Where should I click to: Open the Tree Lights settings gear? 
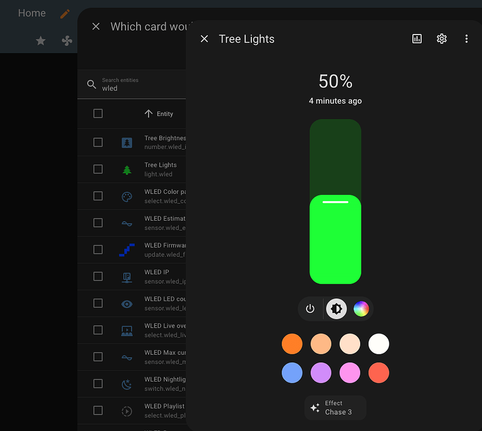point(441,39)
